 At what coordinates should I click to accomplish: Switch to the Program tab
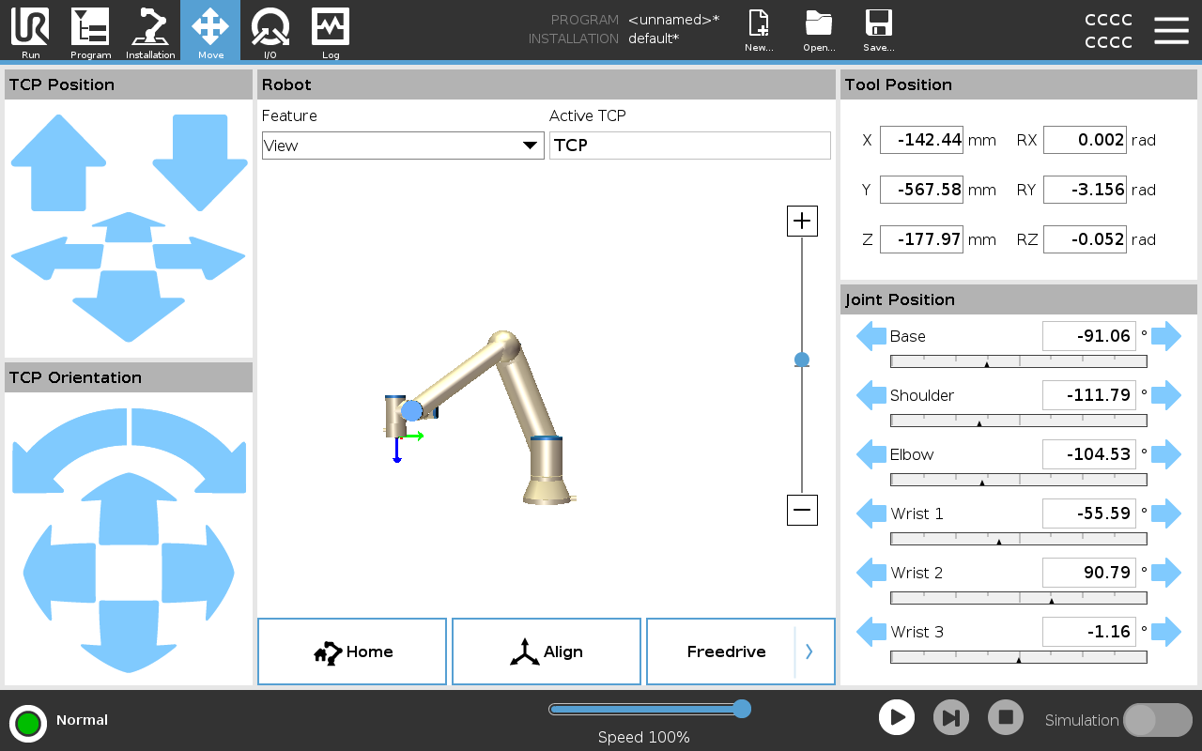[x=90, y=30]
